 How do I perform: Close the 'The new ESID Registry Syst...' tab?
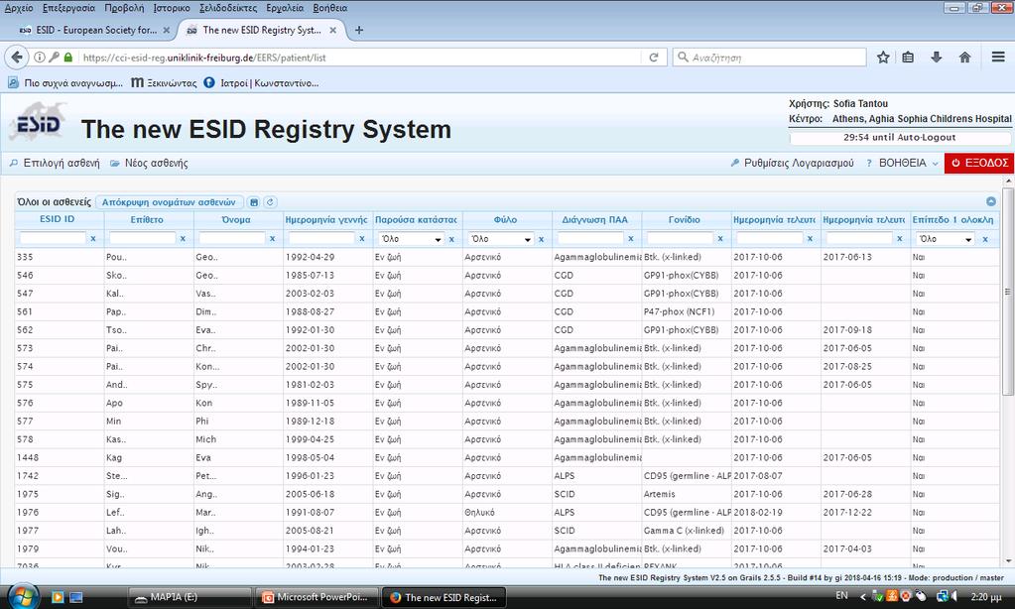pyautogui.click(x=332, y=30)
